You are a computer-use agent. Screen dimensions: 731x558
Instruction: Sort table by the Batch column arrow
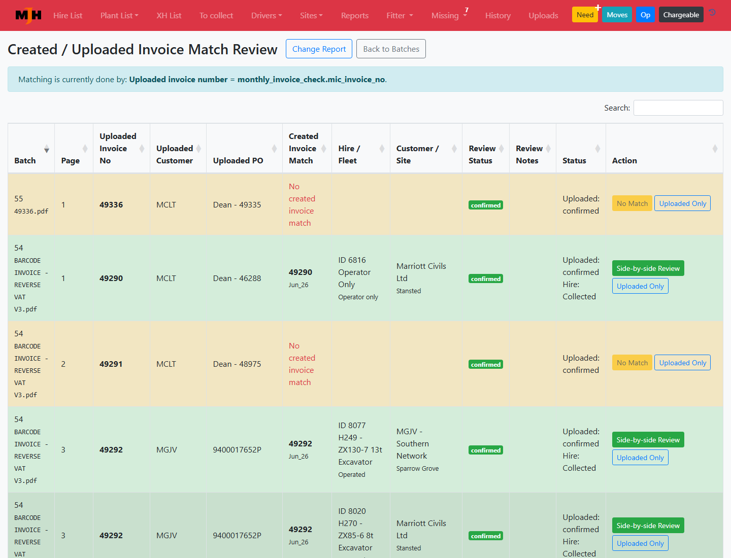click(x=47, y=149)
